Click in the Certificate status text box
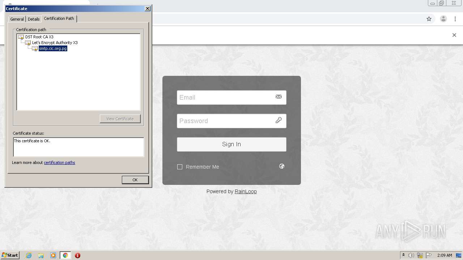 [x=78, y=147]
